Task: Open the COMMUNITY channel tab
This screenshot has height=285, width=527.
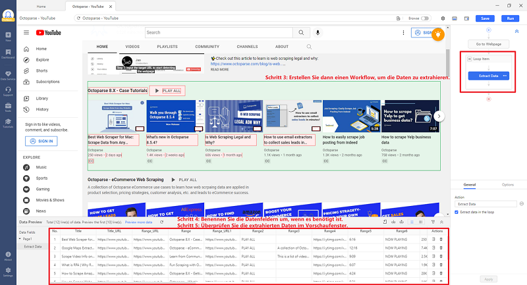Action: [207, 47]
